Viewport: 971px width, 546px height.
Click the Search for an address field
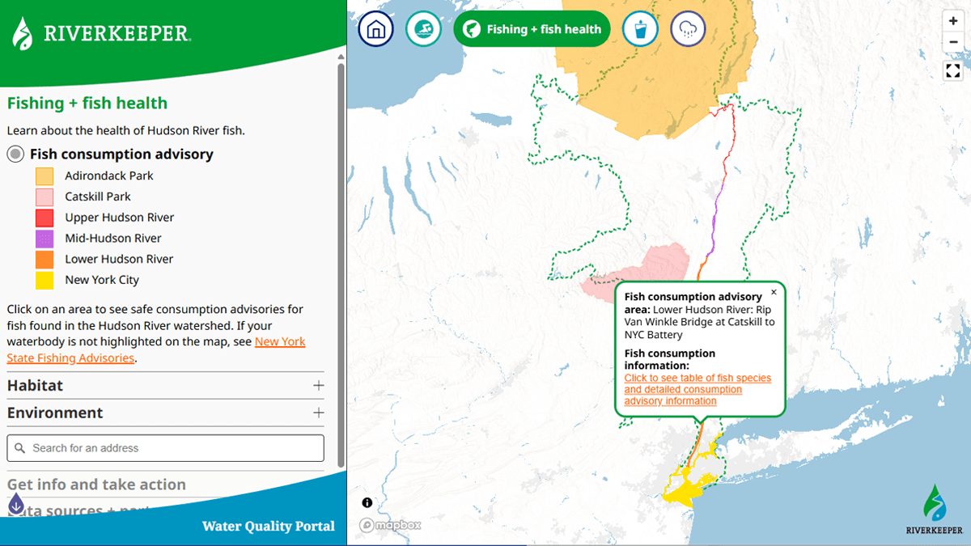[x=165, y=448]
